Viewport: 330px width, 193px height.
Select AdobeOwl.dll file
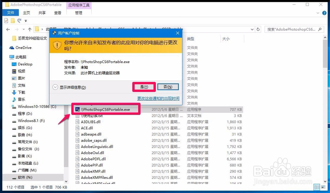[x=92, y=153]
